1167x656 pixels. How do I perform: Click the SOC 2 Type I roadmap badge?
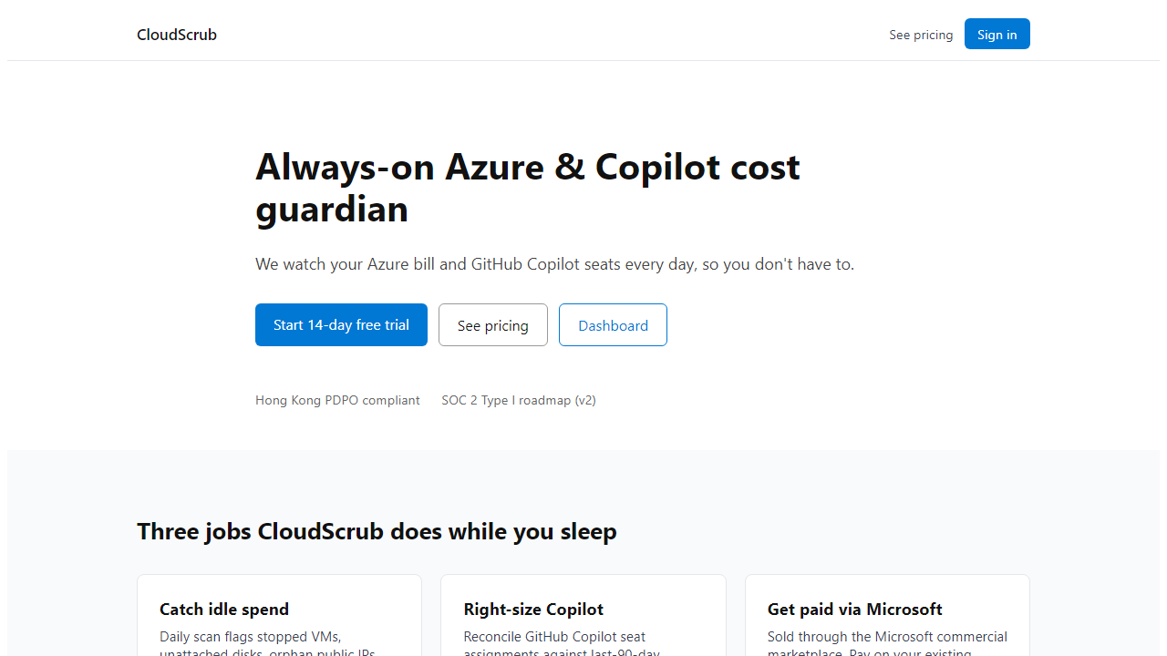[519, 400]
